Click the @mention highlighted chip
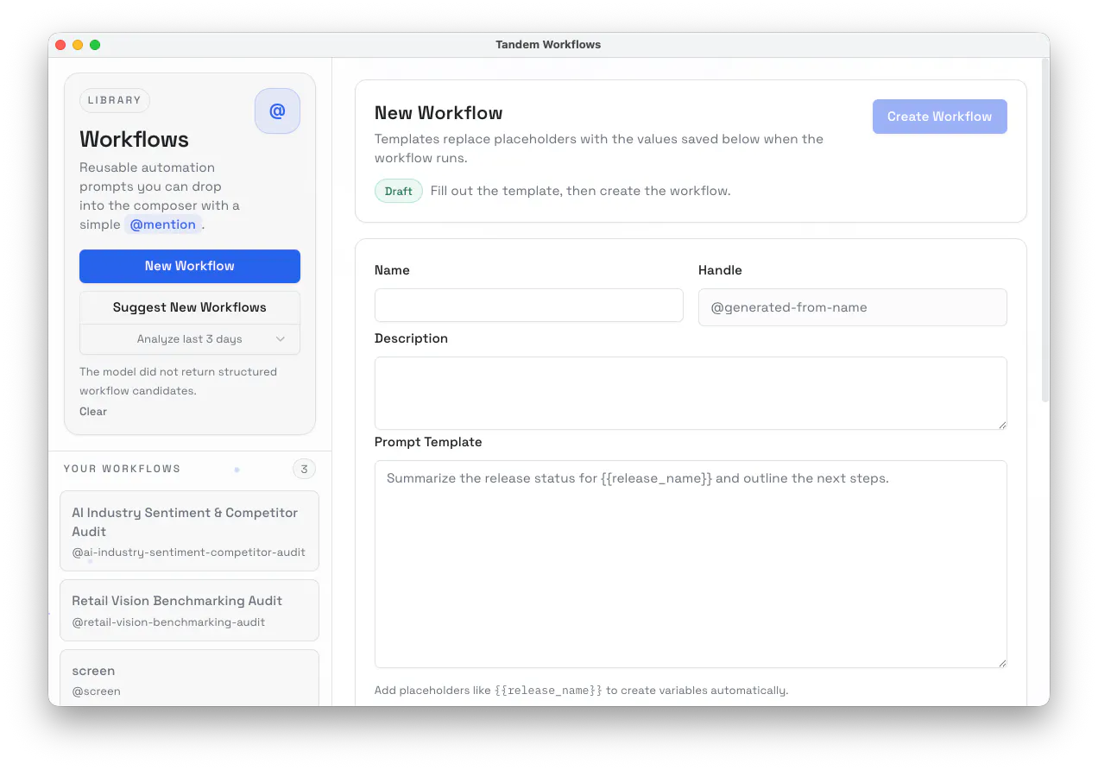1098x770 pixels. (x=163, y=224)
